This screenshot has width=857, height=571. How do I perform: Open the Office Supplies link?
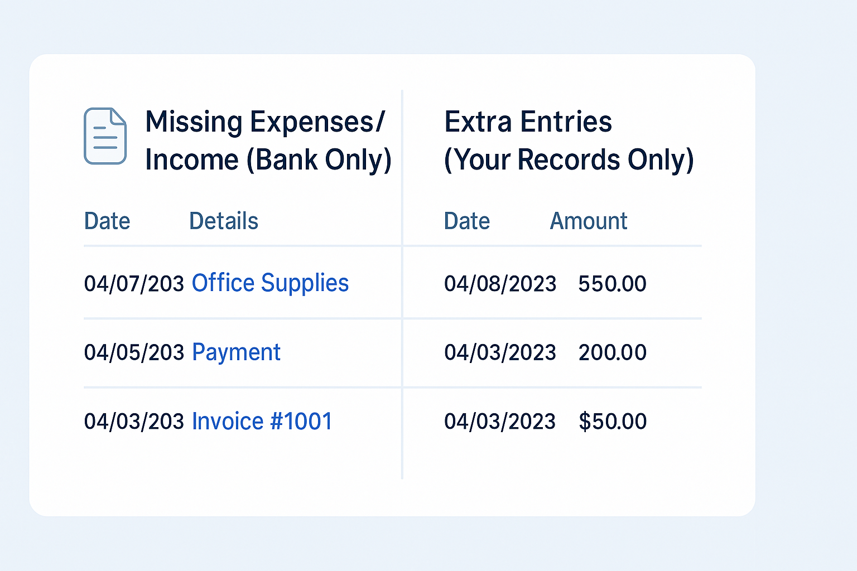coord(270,283)
